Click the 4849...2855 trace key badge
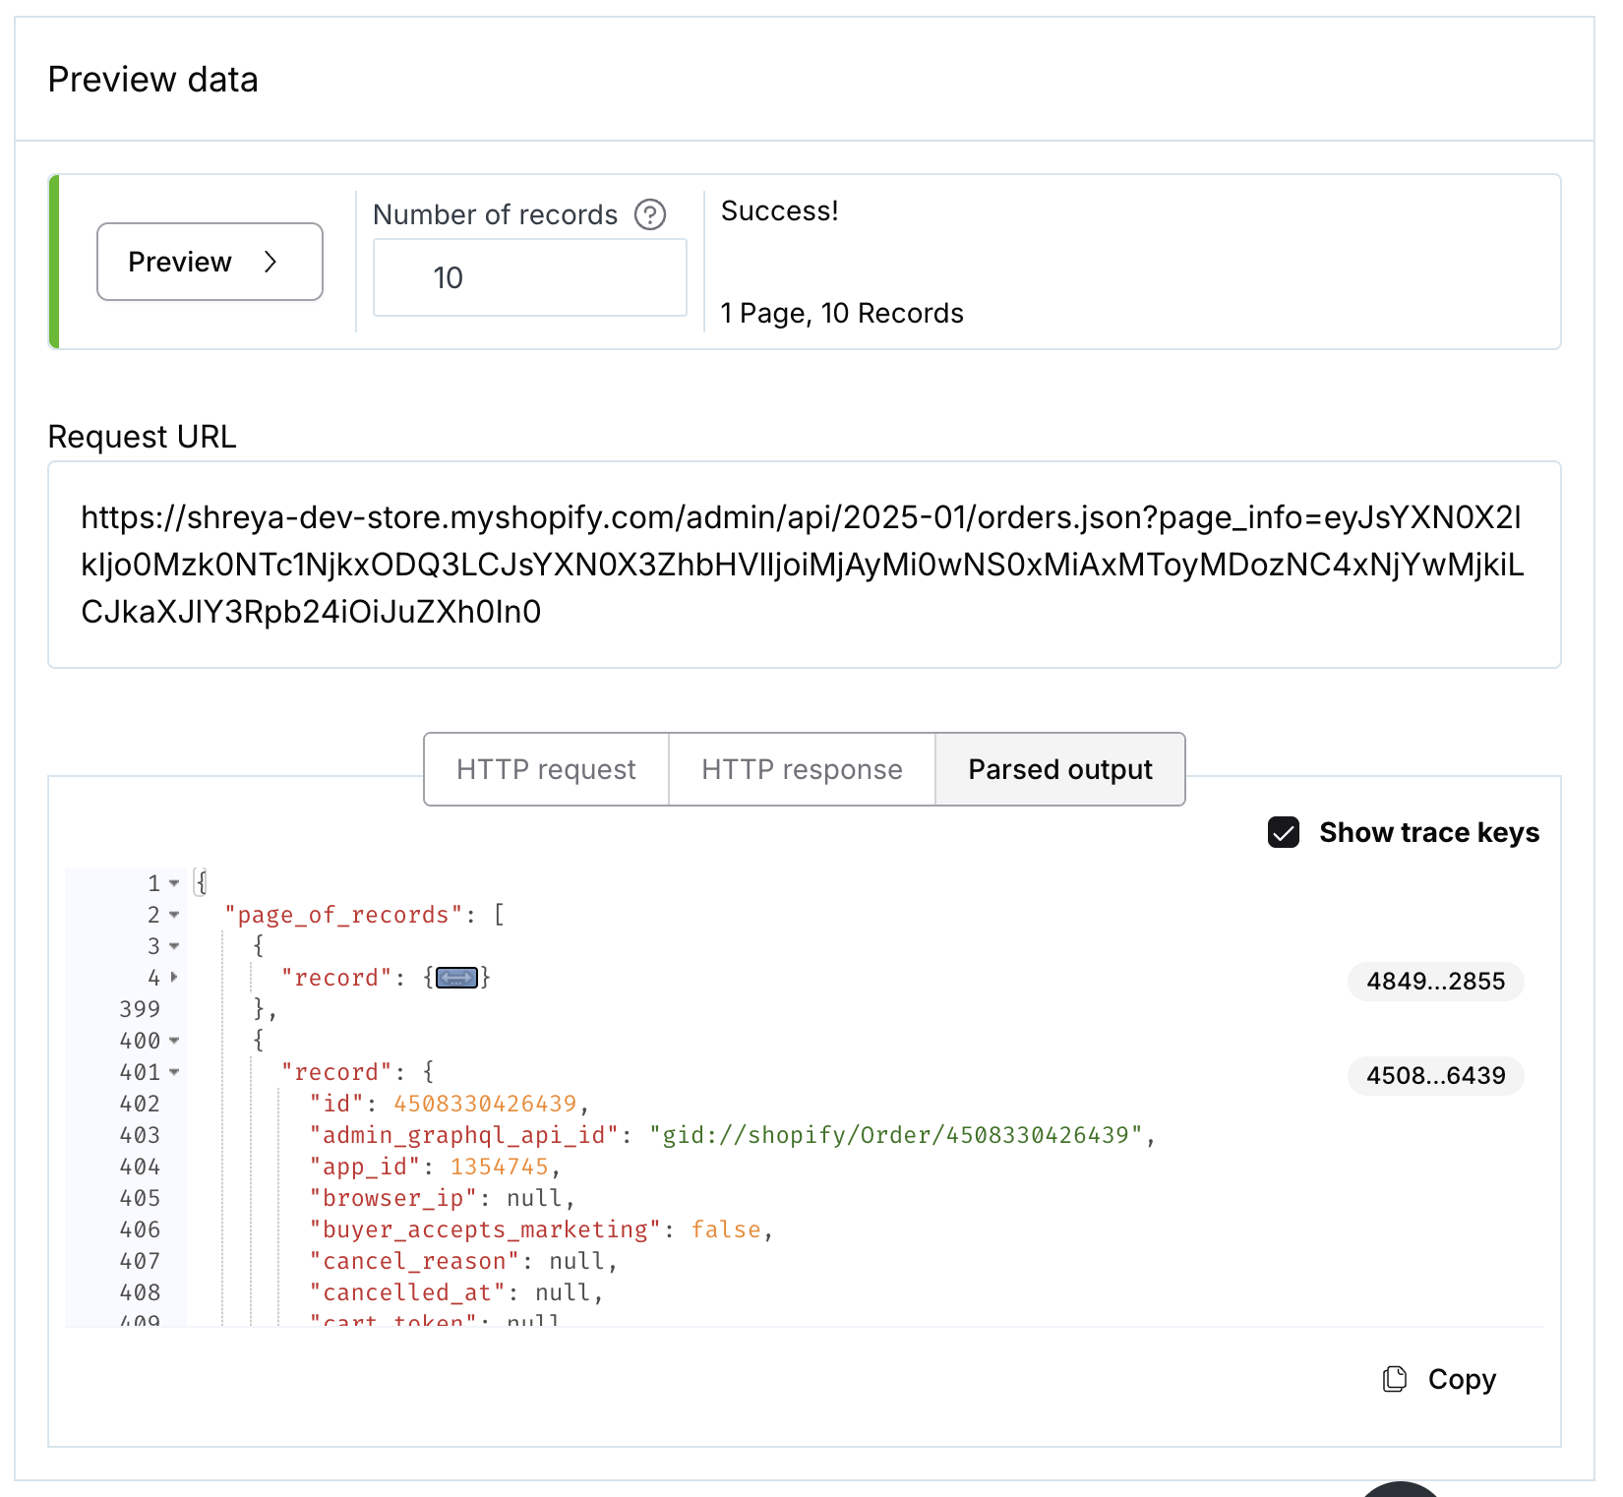Screen dimensions: 1623x1497 tap(1435, 982)
